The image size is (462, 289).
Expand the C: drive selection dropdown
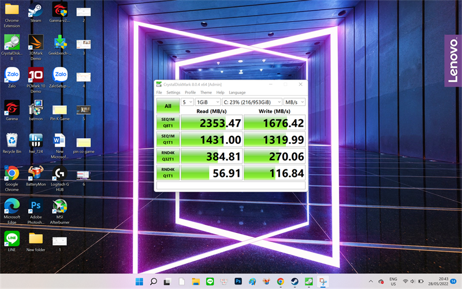[252, 102]
